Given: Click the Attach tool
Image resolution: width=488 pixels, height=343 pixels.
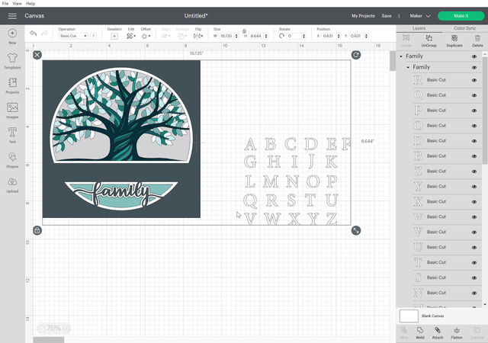Looking at the screenshot, I should pos(437,333).
